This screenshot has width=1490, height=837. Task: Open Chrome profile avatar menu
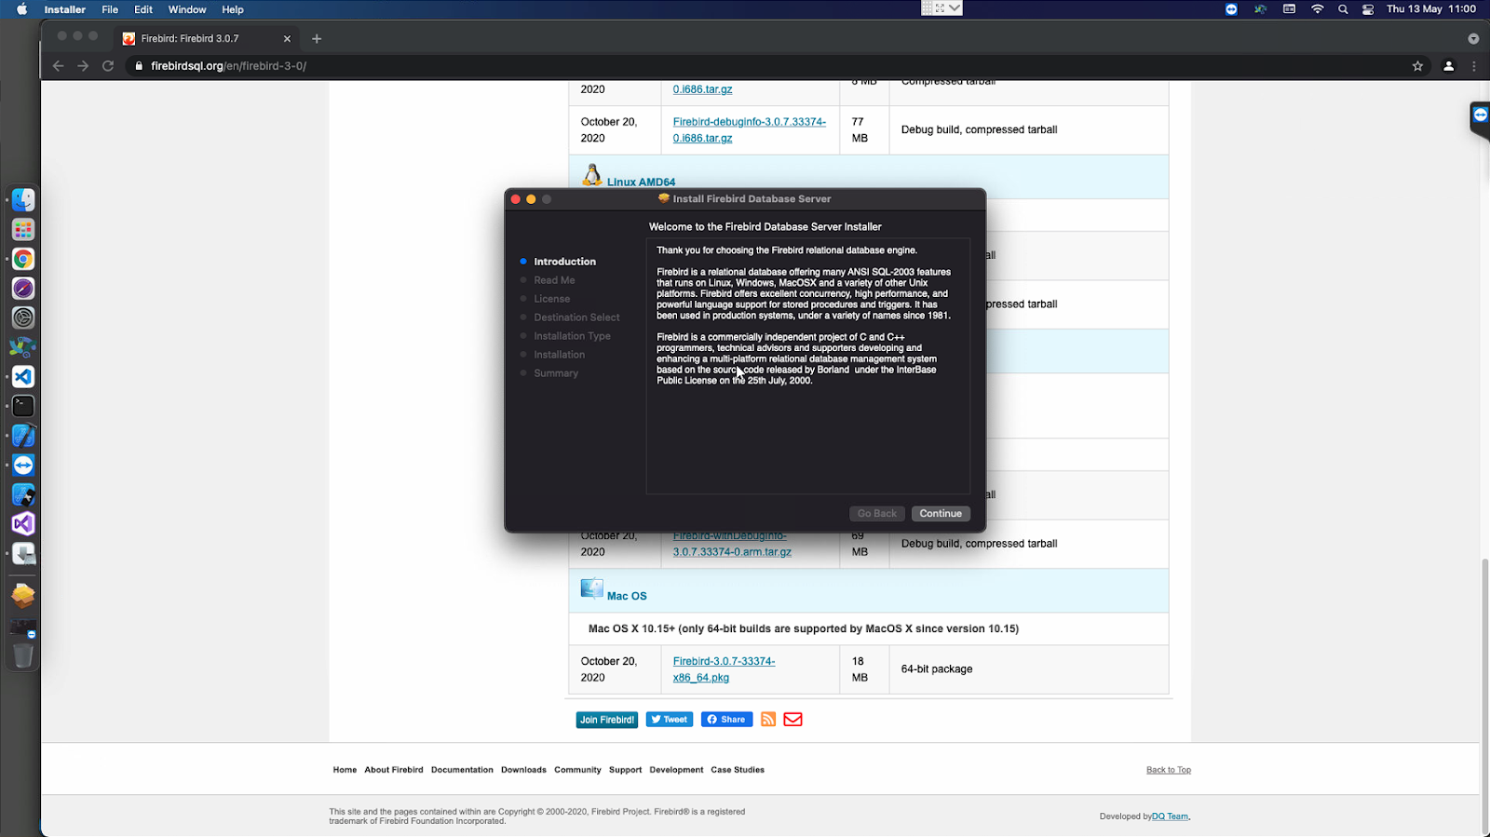tap(1448, 66)
